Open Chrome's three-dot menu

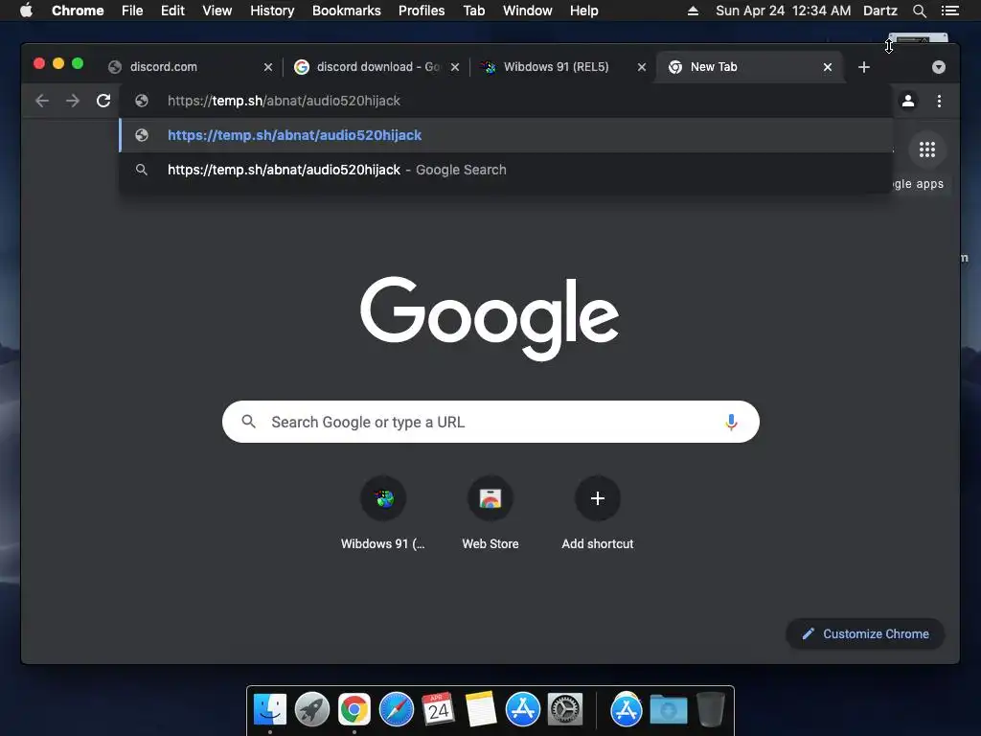[939, 101]
